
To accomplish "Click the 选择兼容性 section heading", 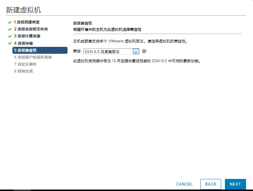I will point(83,23).
